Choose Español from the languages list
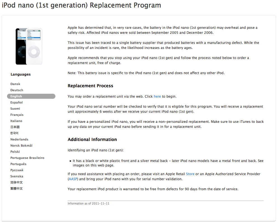 coord(17,102)
